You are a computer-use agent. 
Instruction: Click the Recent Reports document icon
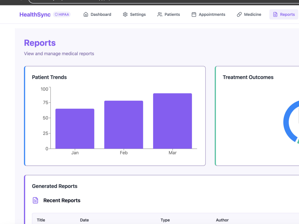36,200
